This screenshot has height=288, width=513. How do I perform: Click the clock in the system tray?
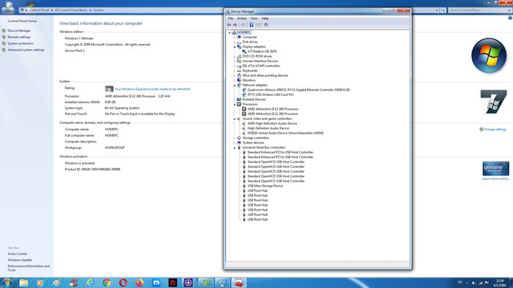[500, 282]
